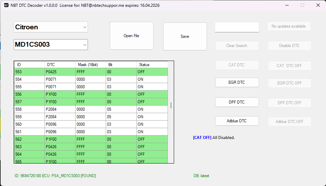
Task: Click OFF status in row 564
Action: (152, 154)
